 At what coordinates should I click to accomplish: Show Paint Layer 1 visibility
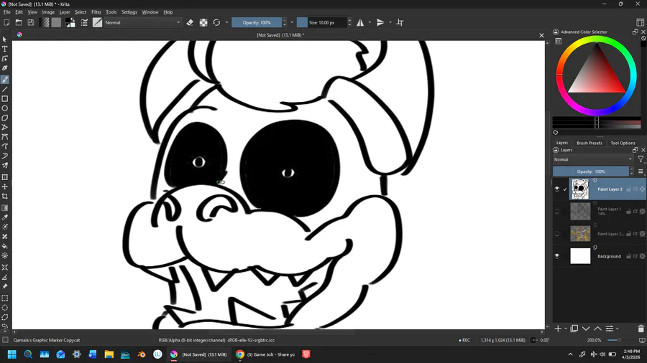[556, 211]
